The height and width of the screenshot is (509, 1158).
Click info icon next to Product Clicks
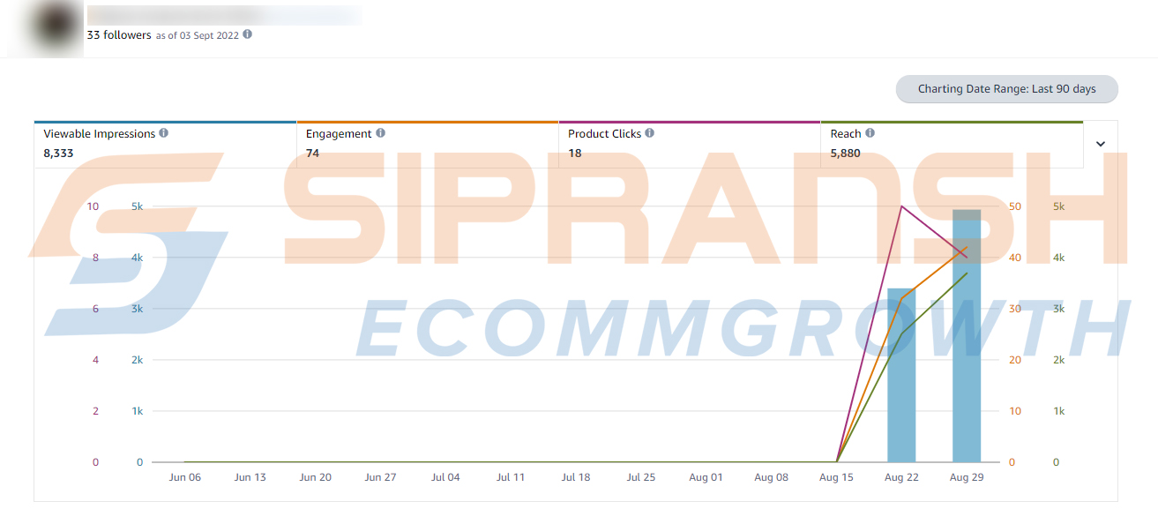pos(650,133)
